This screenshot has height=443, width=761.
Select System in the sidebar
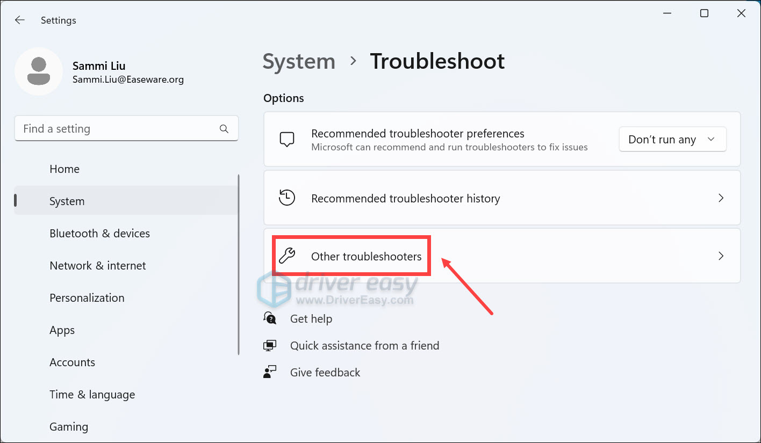click(x=126, y=201)
